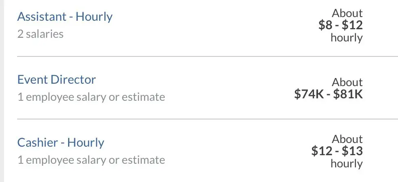Image resolution: width=398 pixels, height=182 pixels.
Task: Click the 'About' label above $12 - $13
Action: tap(347, 139)
